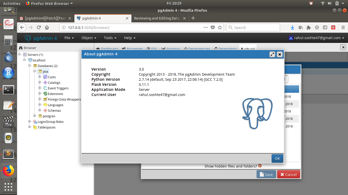Open the Tools menu

[x=110, y=38]
